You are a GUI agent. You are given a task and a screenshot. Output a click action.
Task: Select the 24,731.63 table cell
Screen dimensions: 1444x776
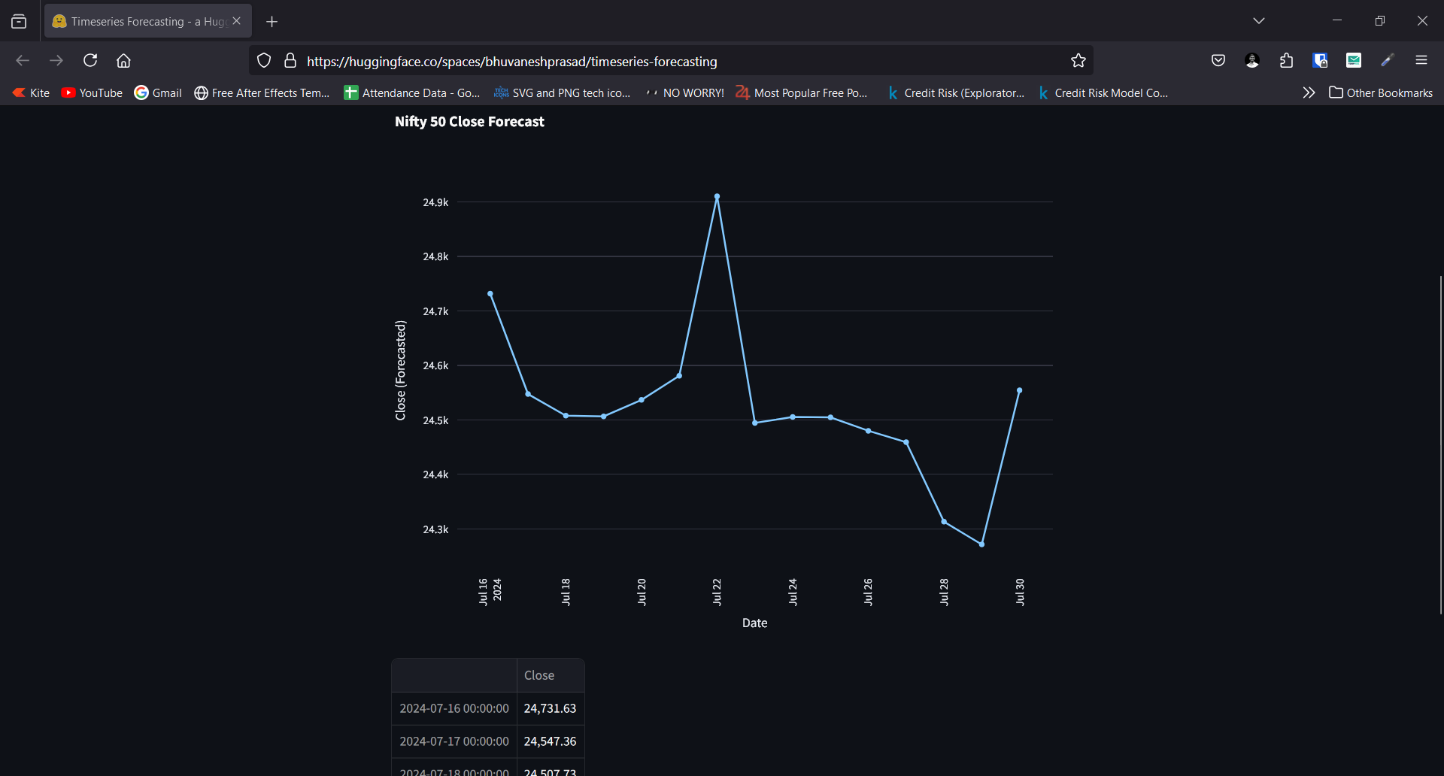551,708
